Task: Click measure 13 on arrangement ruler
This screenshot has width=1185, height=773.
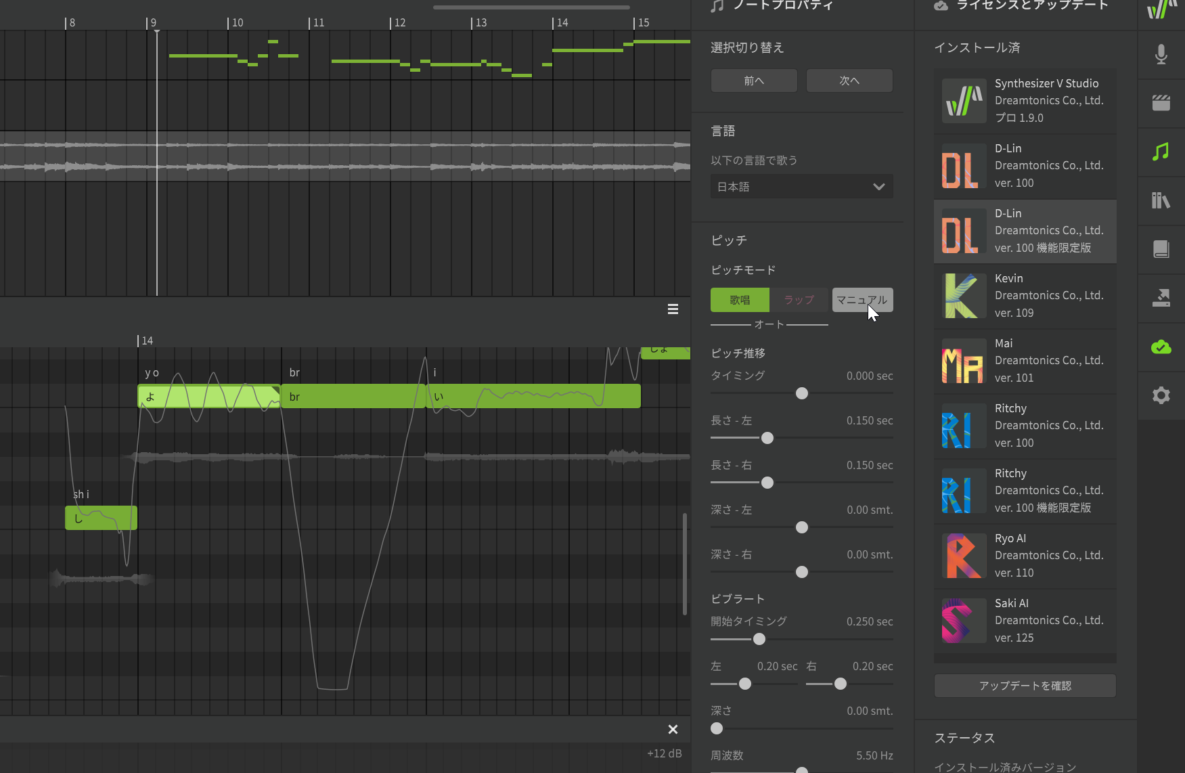Action: coord(479,22)
